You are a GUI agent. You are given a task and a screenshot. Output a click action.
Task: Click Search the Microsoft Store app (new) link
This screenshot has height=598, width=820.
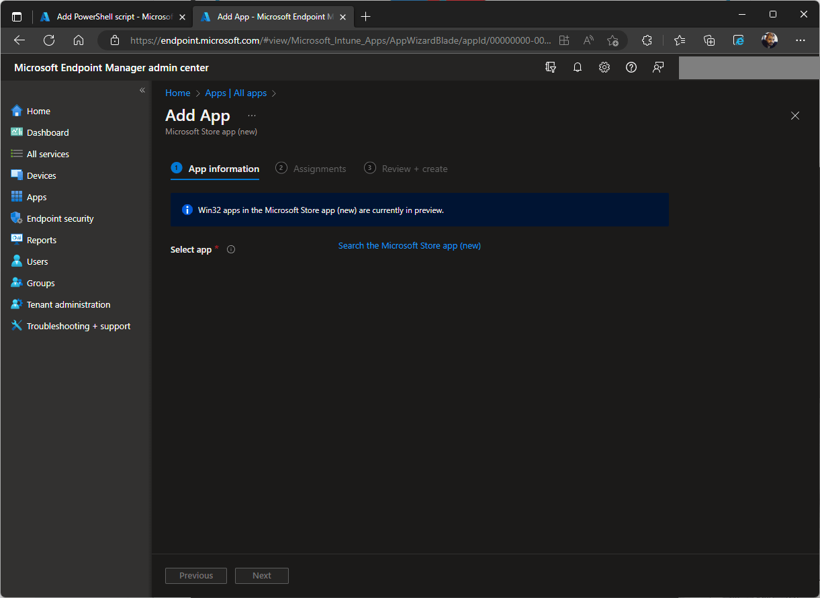click(x=410, y=246)
